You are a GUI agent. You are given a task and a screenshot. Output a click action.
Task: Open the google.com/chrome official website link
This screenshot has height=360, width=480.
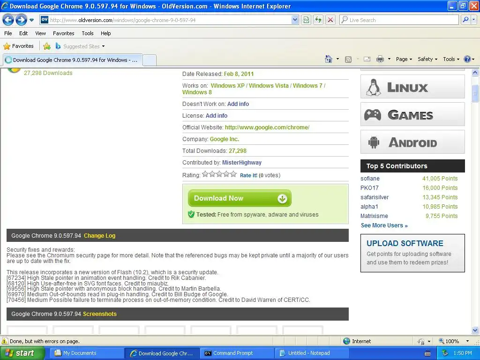(267, 127)
